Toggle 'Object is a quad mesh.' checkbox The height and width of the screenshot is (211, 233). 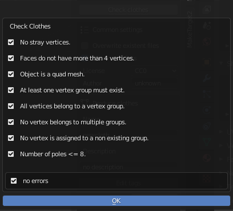[11, 74]
